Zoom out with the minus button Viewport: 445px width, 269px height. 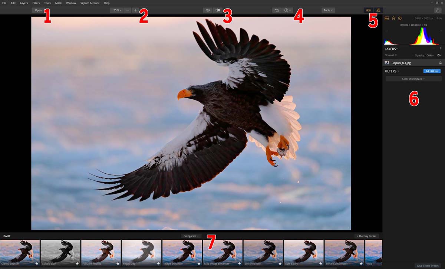coord(128,10)
